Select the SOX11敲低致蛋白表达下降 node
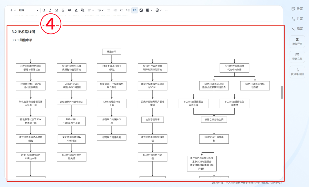Image resolution: width=309 pixels, height=187 pixels. click(193, 103)
